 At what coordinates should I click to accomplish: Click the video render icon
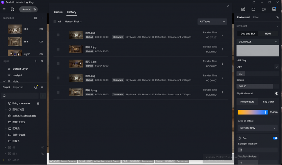(x=264, y=9)
